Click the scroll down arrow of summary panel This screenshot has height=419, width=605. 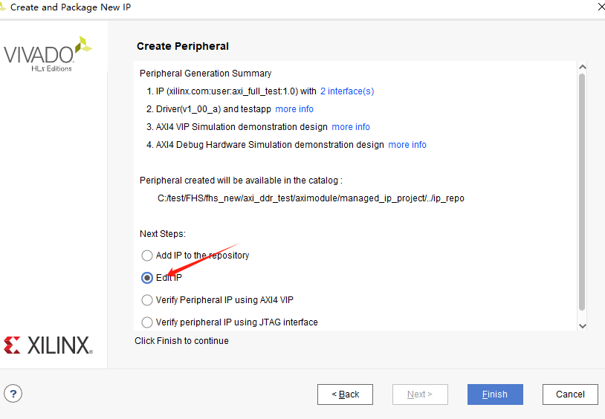[583, 325]
